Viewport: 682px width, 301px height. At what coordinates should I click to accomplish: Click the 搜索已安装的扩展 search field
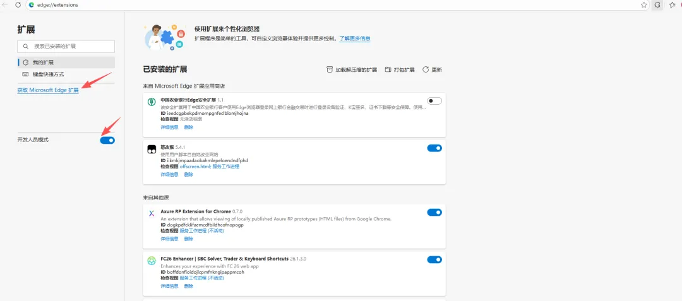click(x=66, y=47)
